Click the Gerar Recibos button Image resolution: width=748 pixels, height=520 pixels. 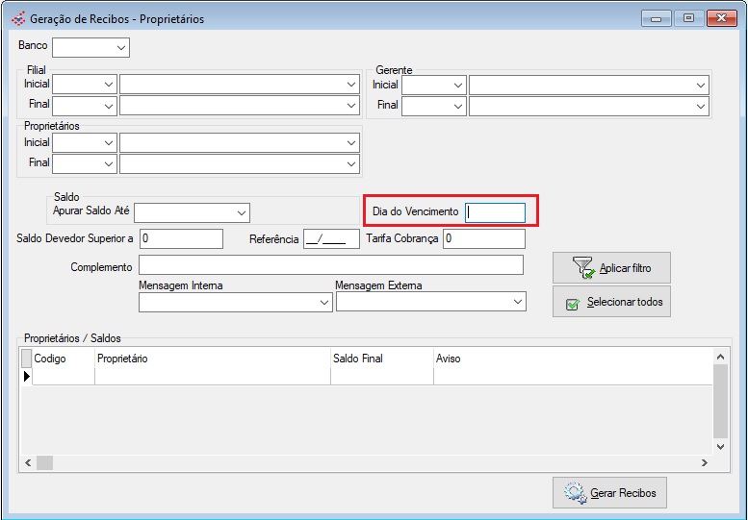tap(609, 493)
